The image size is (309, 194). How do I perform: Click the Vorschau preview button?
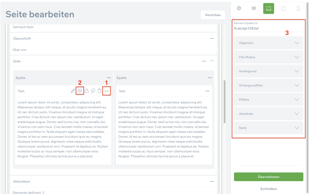point(212,15)
